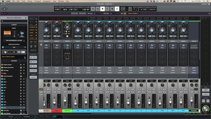
Task: Open Bass channel automation Read mode dropdown
Action: 57,81
